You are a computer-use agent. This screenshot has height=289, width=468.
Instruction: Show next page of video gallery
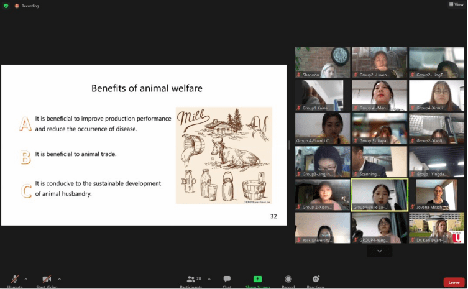click(379, 250)
